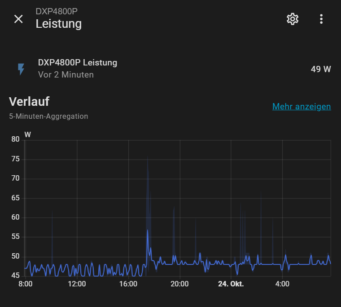Open entity settings via the gear icon
The width and height of the screenshot is (341, 307).
293,19
